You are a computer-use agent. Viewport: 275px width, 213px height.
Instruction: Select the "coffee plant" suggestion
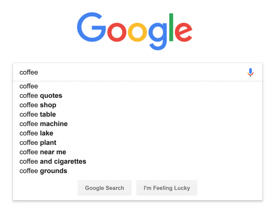(x=37, y=142)
